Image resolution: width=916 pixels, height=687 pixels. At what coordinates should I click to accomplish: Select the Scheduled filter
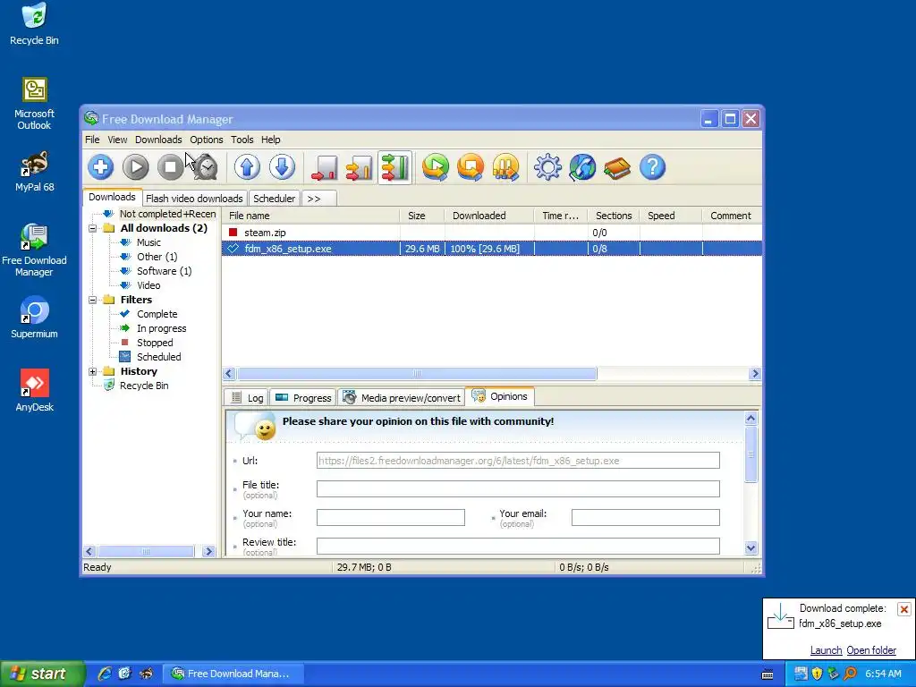coord(159,357)
